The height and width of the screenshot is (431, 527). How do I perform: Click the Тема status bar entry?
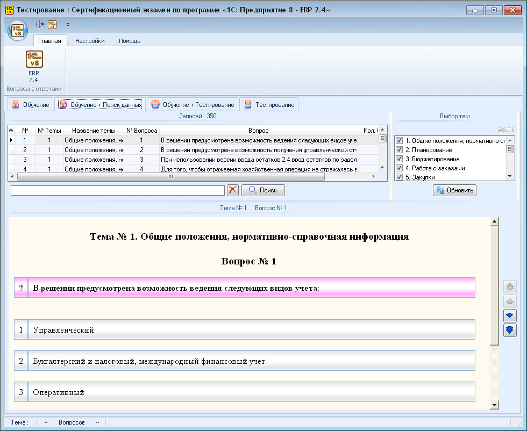click(19, 422)
